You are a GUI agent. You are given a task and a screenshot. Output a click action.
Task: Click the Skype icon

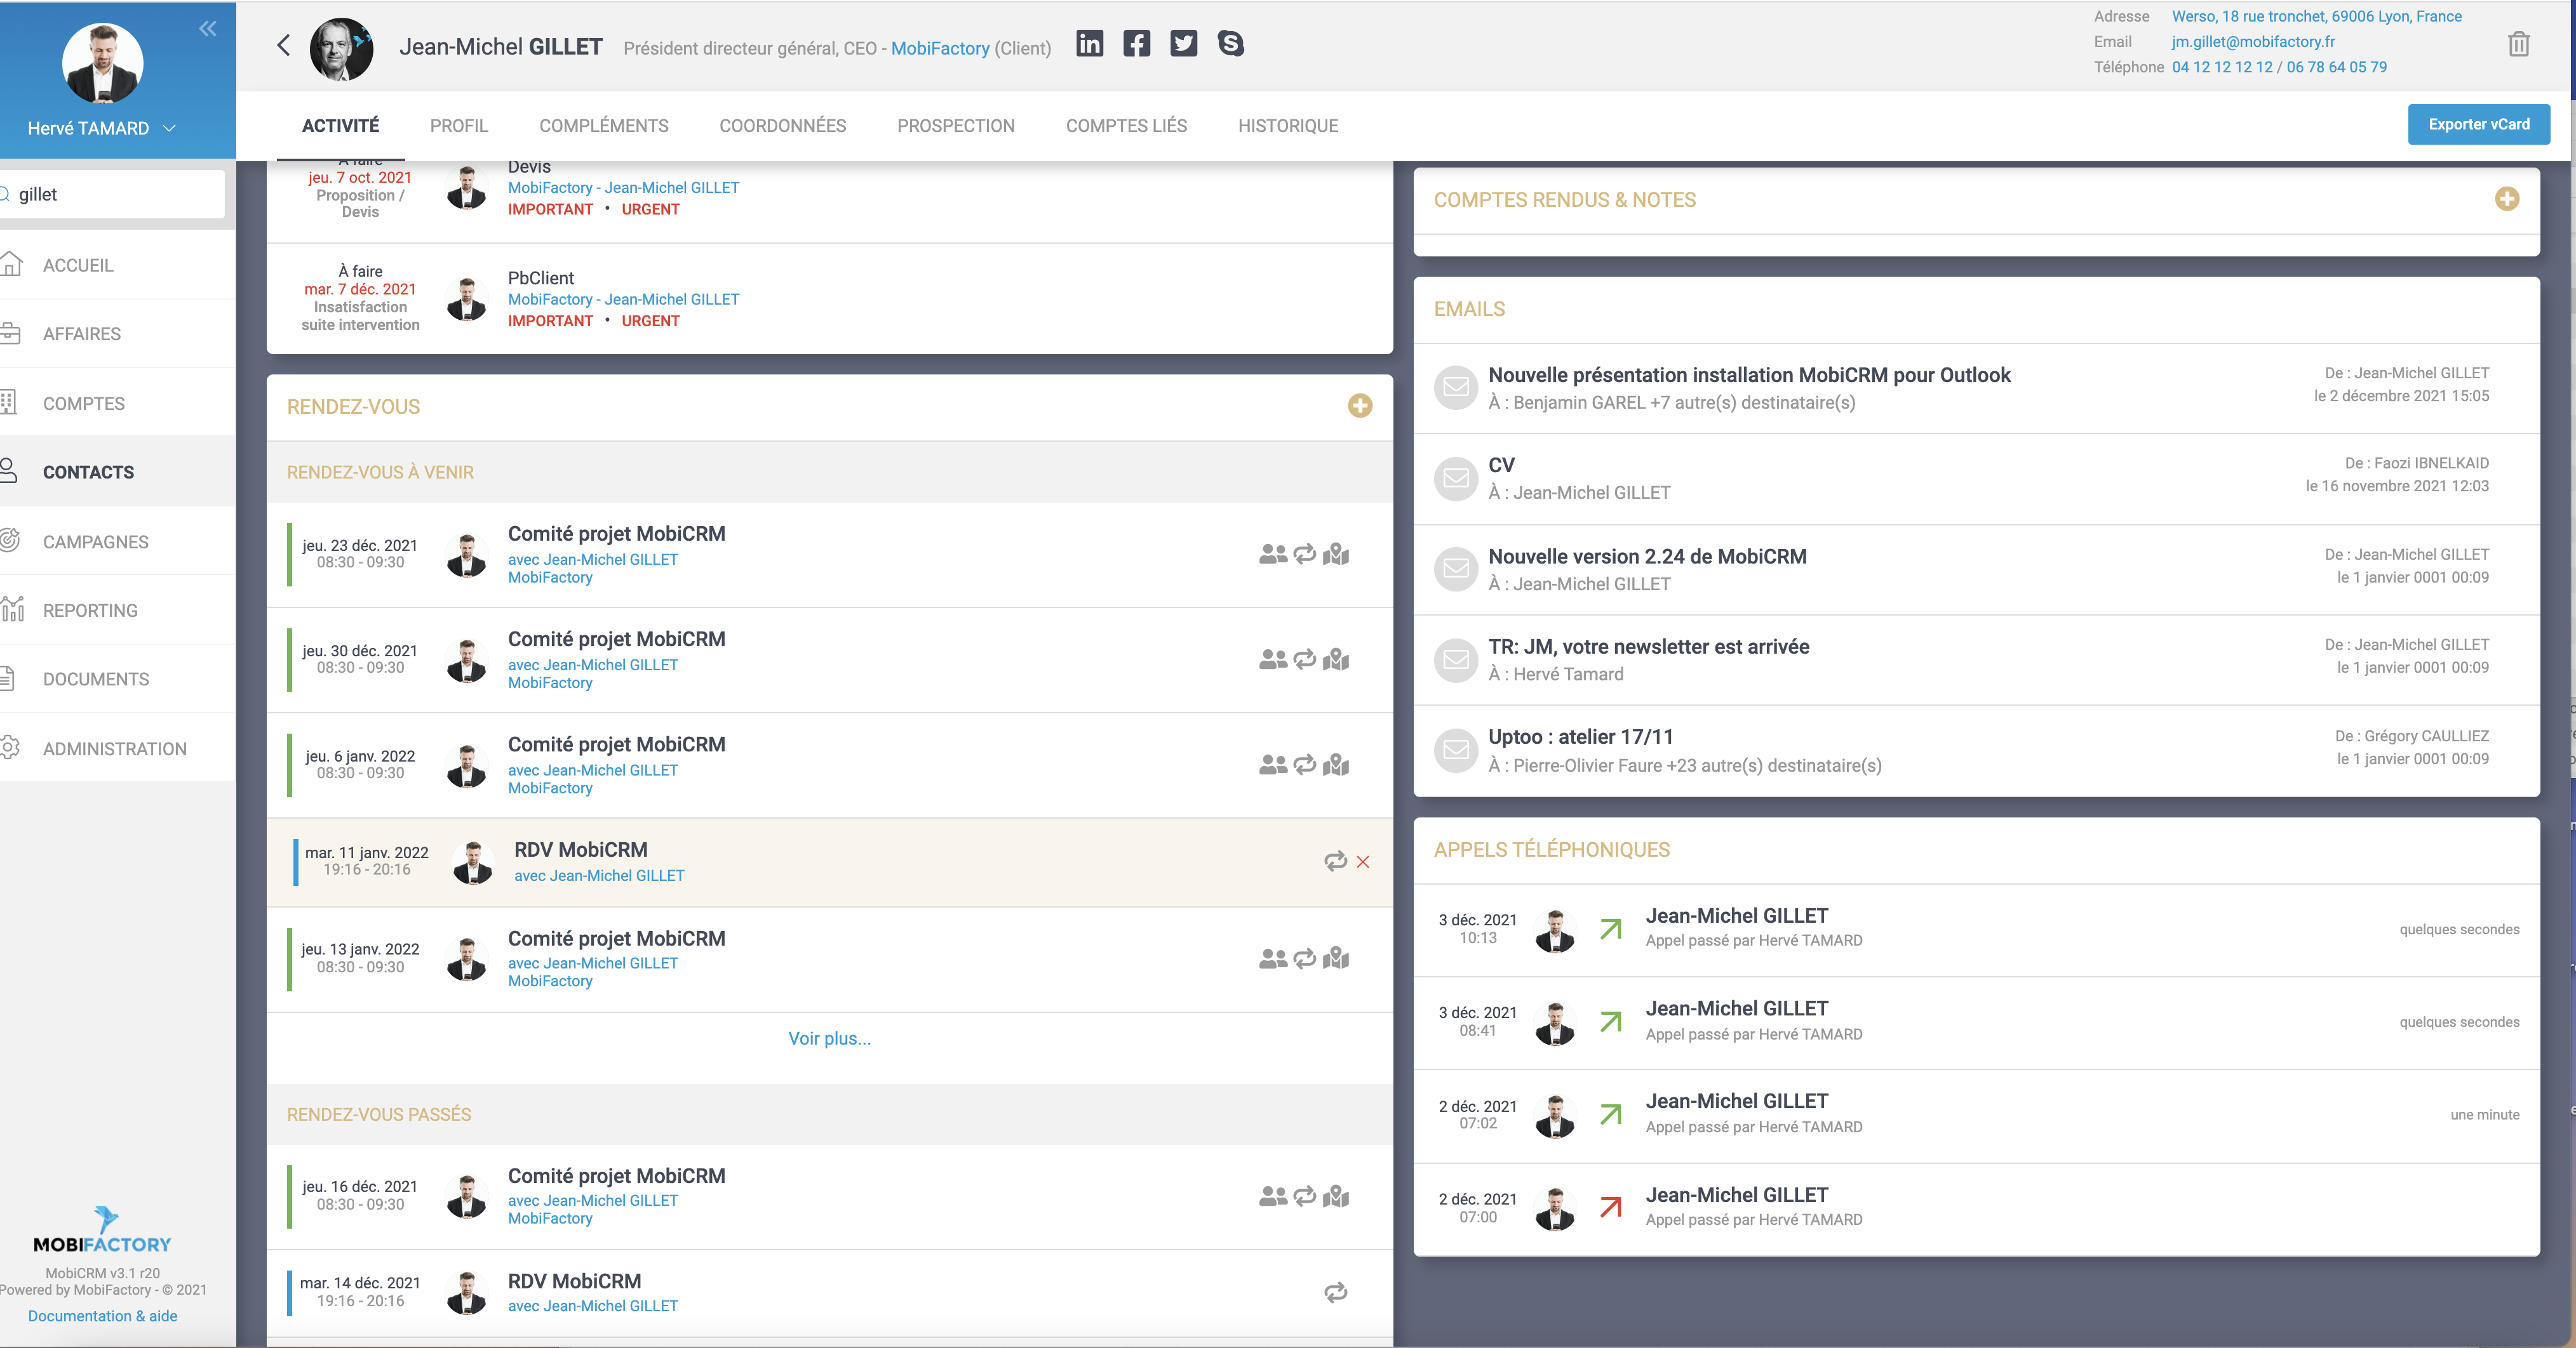(1230, 43)
